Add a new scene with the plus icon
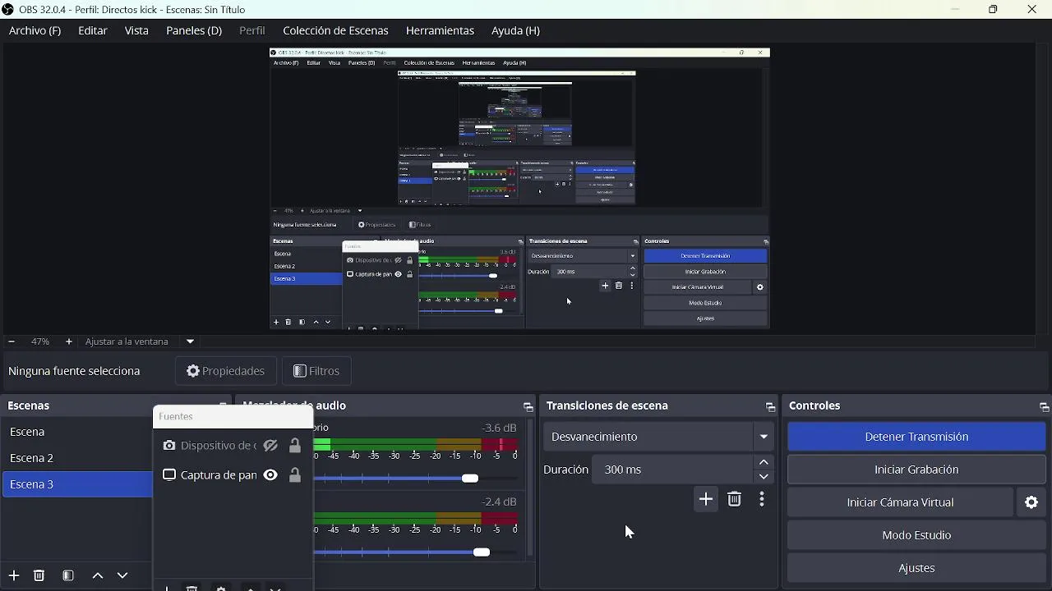Image resolution: width=1052 pixels, height=591 pixels. [x=13, y=575]
